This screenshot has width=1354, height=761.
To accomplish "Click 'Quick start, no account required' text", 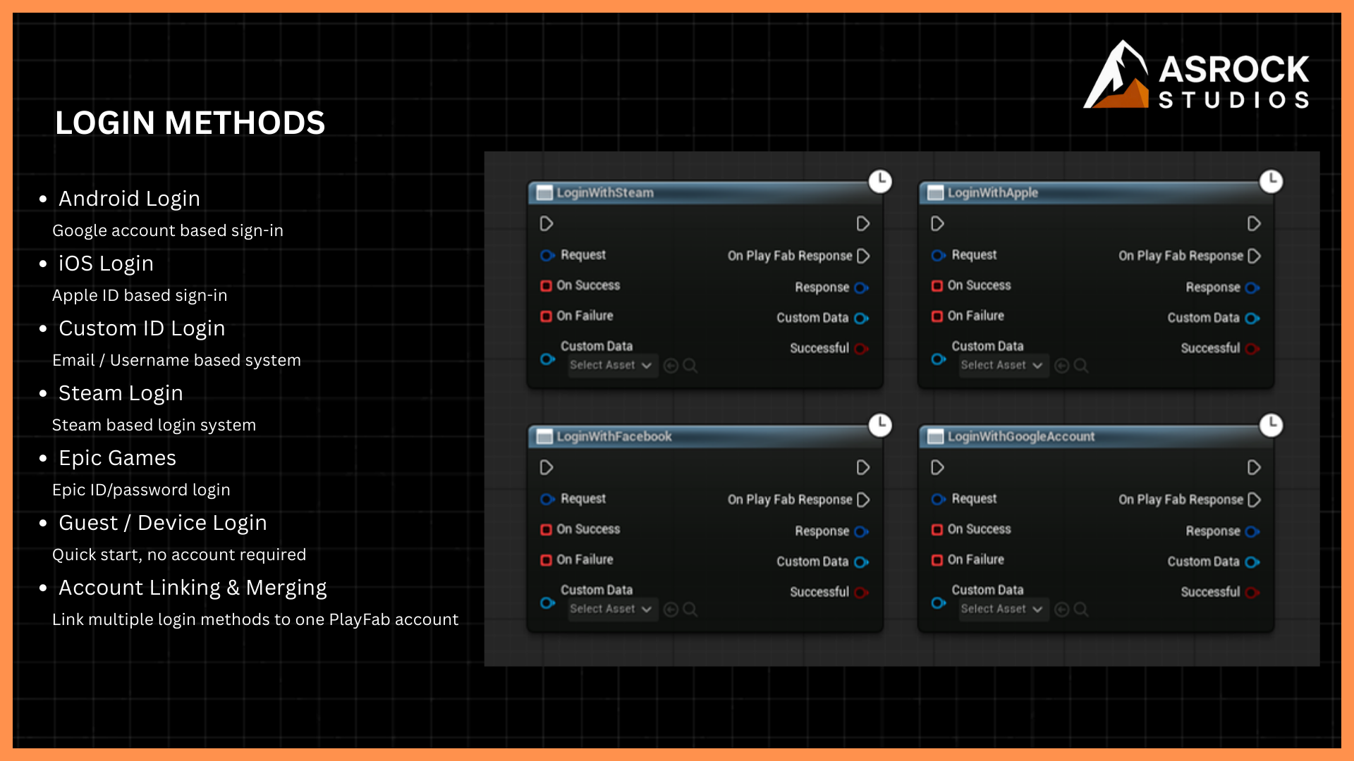I will point(179,555).
